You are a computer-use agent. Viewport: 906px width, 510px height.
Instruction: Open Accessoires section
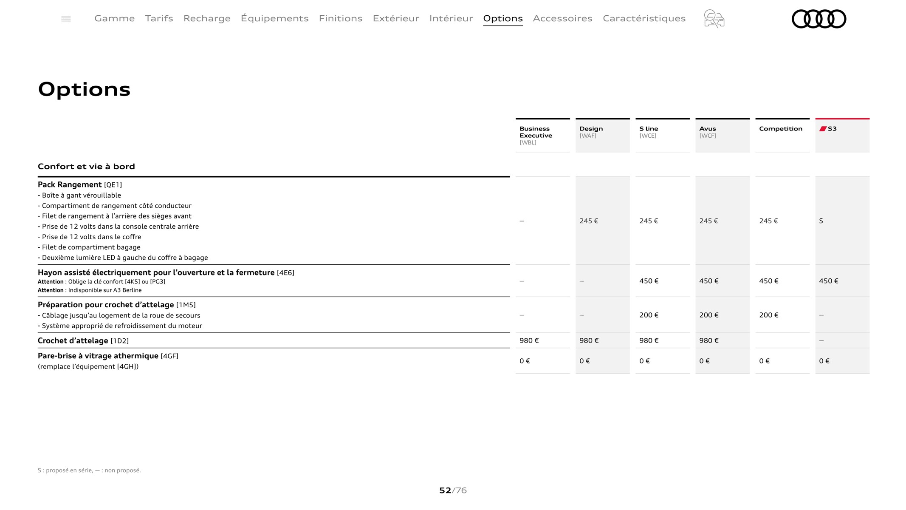click(562, 18)
